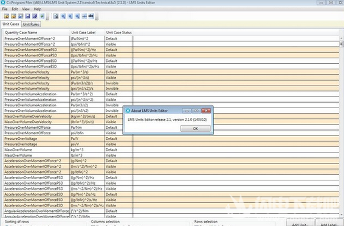The image size is (344, 226).
Task: Select the '(°/s^2)/Nm' label cell
Action: [x=88, y=211]
